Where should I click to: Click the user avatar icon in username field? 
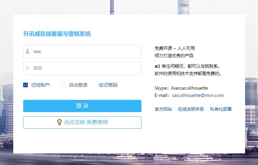27,51
